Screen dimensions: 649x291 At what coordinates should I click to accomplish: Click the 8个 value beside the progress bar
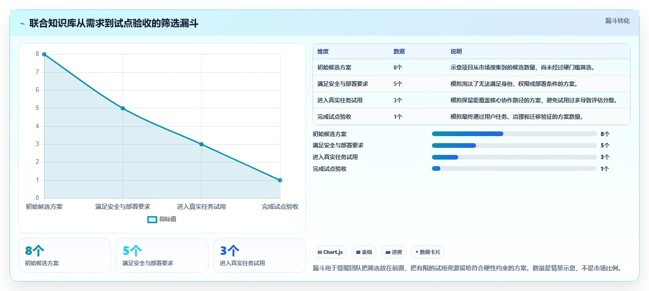(x=605, y=134)
